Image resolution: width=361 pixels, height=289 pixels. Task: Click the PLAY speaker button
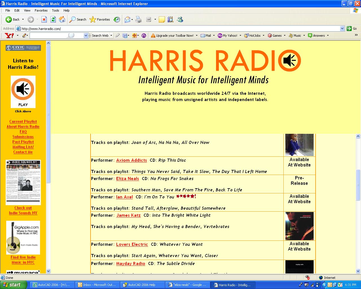click(x=23, y=92)
